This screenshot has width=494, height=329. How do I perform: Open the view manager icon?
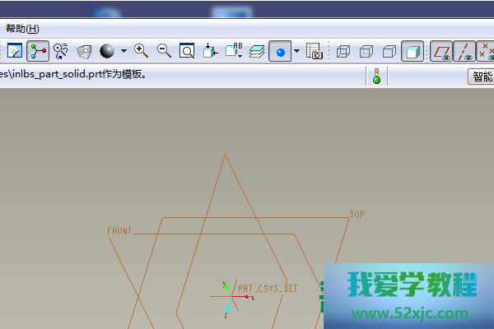pos(314,51)
